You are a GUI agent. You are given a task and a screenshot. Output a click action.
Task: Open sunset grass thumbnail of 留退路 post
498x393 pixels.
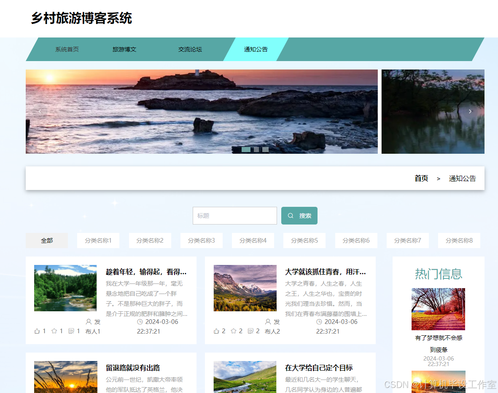pyautogui.click(x=66, y=377)
